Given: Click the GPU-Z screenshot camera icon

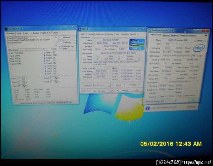Looking at the screenshot, I should (x=206, y=35).
